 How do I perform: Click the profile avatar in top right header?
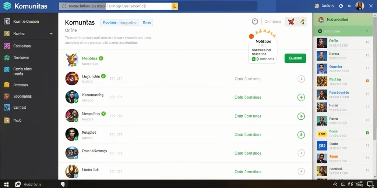point(359,6)
